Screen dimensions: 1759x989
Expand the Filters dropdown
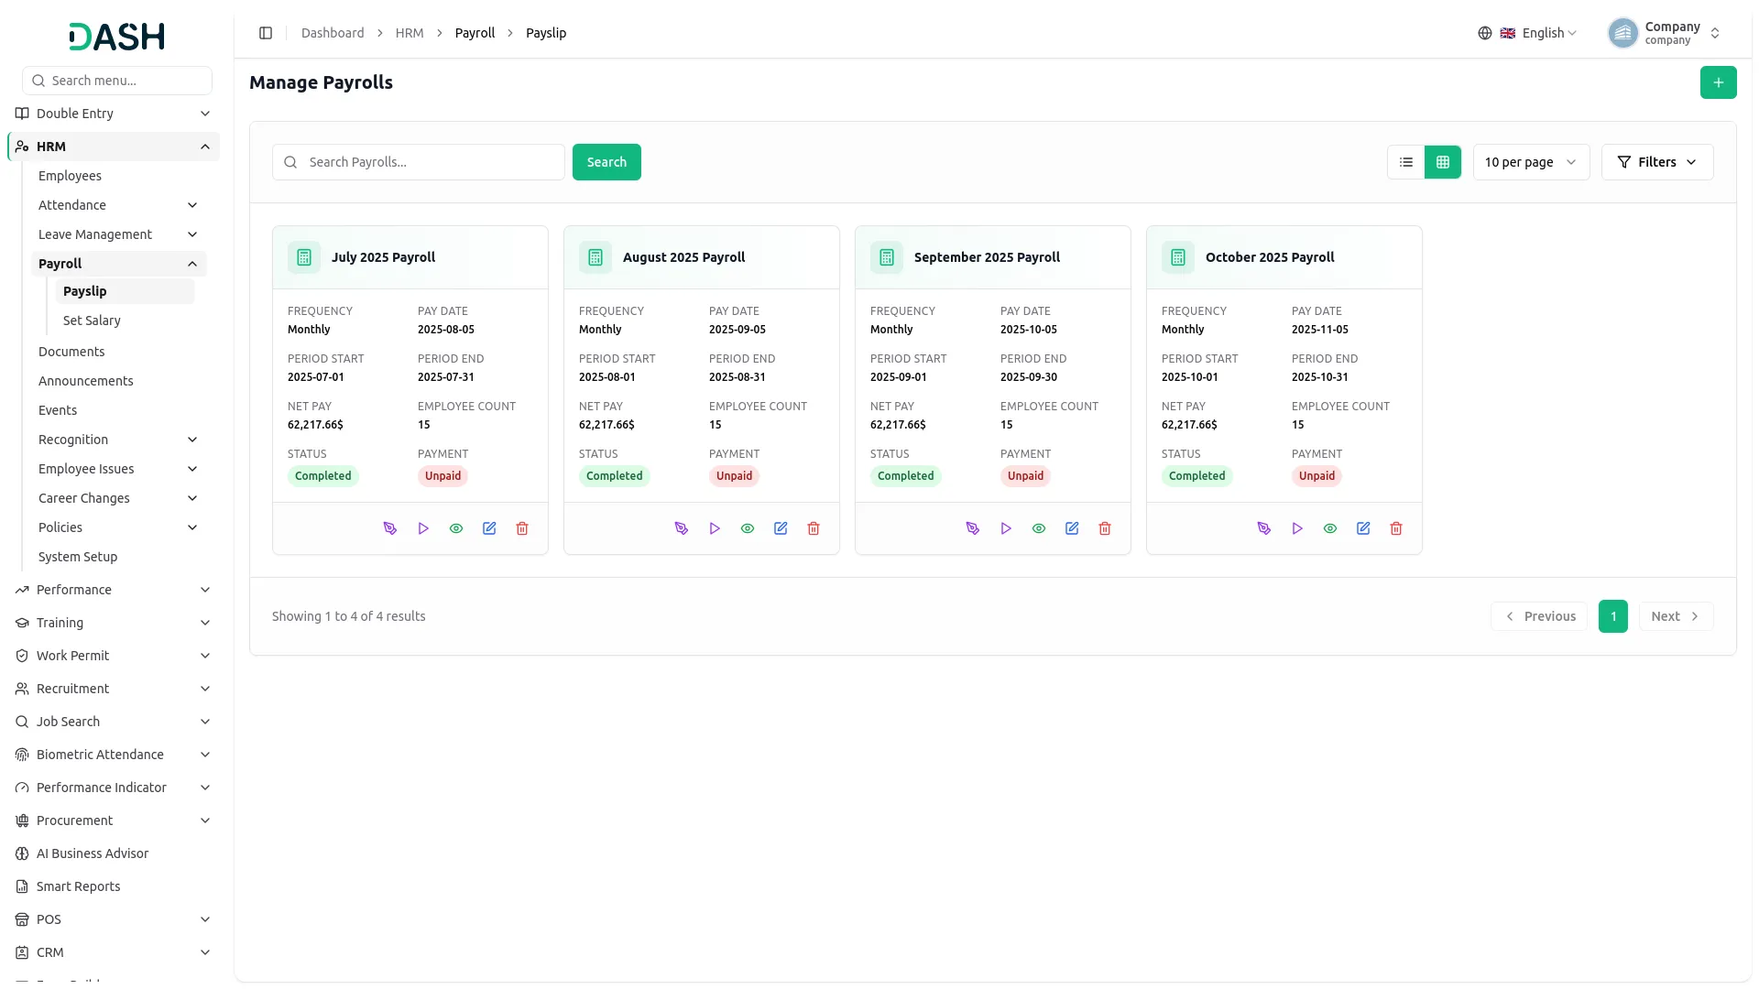[1657, 162]
